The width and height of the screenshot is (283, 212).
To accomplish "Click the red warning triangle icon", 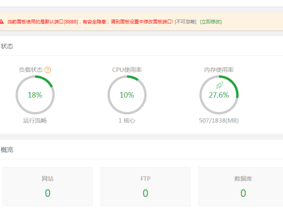I will pos(1,22).
